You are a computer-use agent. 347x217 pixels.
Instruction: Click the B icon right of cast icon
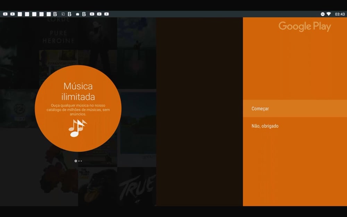tap(69, 14)
